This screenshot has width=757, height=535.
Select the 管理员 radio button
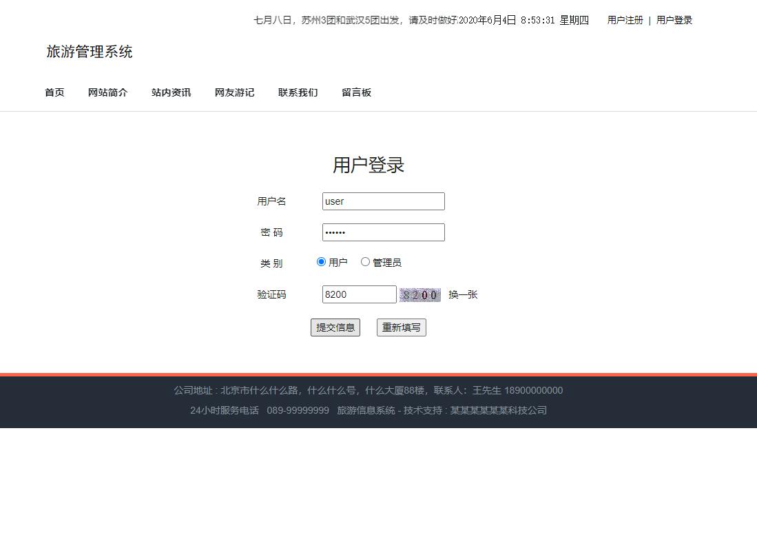(x=365, y=261)
